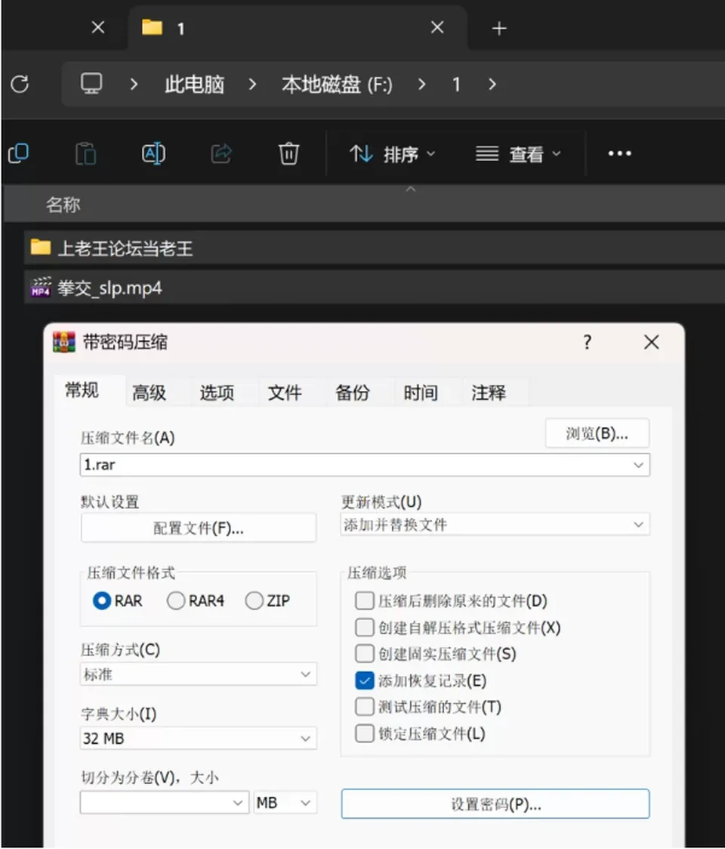This screenshot has width=725, height=849.
Task: Select the ZIP archive format radio button
Action: click(255, 601)
